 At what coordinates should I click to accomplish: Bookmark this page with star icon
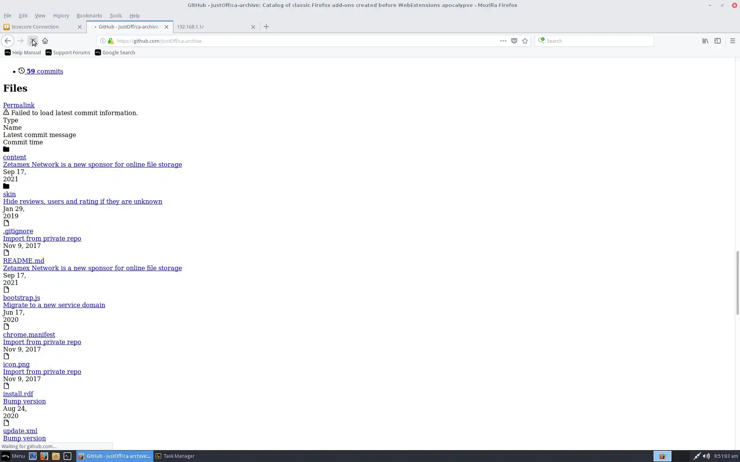[x=525, y=41]
